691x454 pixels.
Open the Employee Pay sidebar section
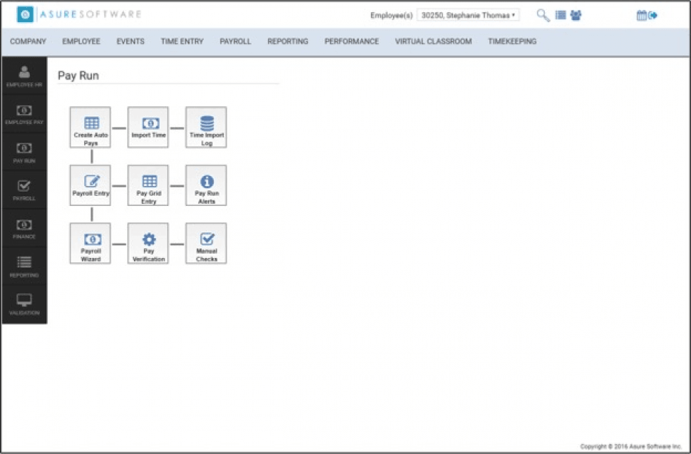tap(24, 113)
